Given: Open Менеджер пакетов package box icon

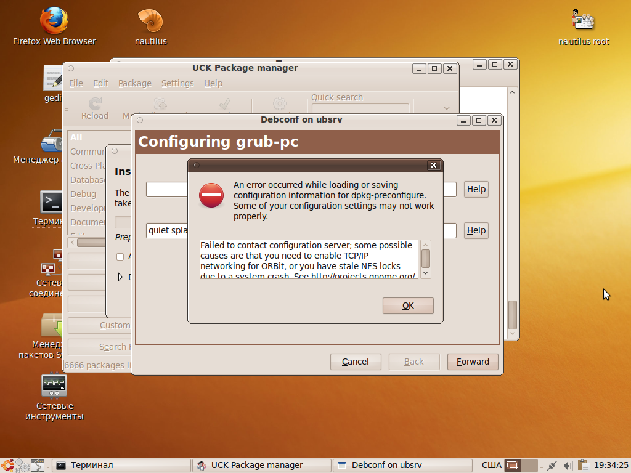Looking at the screenshot, I should (x=52, y=325).
